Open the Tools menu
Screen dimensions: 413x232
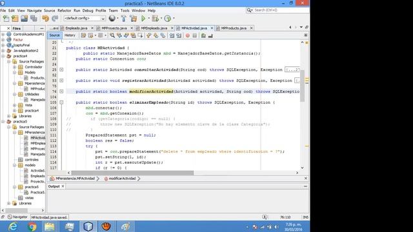coord(125,10)
